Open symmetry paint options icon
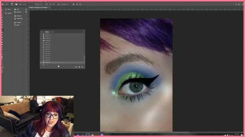This screenshot has height=137, width=245. pos(80,4)
